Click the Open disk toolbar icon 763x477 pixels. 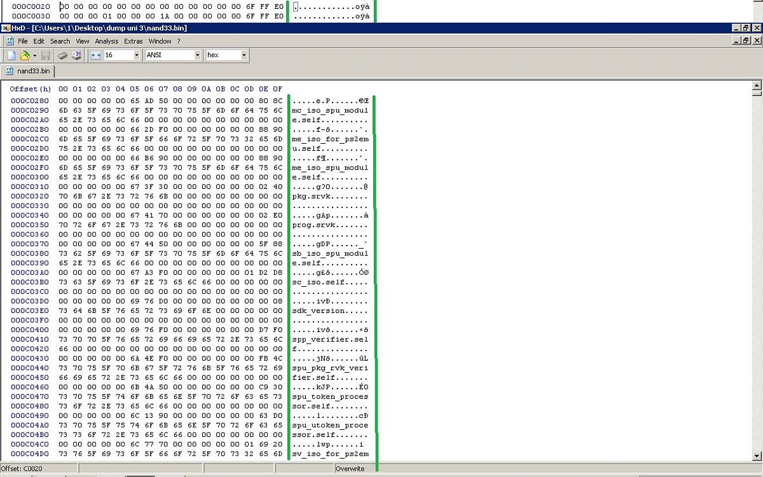(76, 55)
